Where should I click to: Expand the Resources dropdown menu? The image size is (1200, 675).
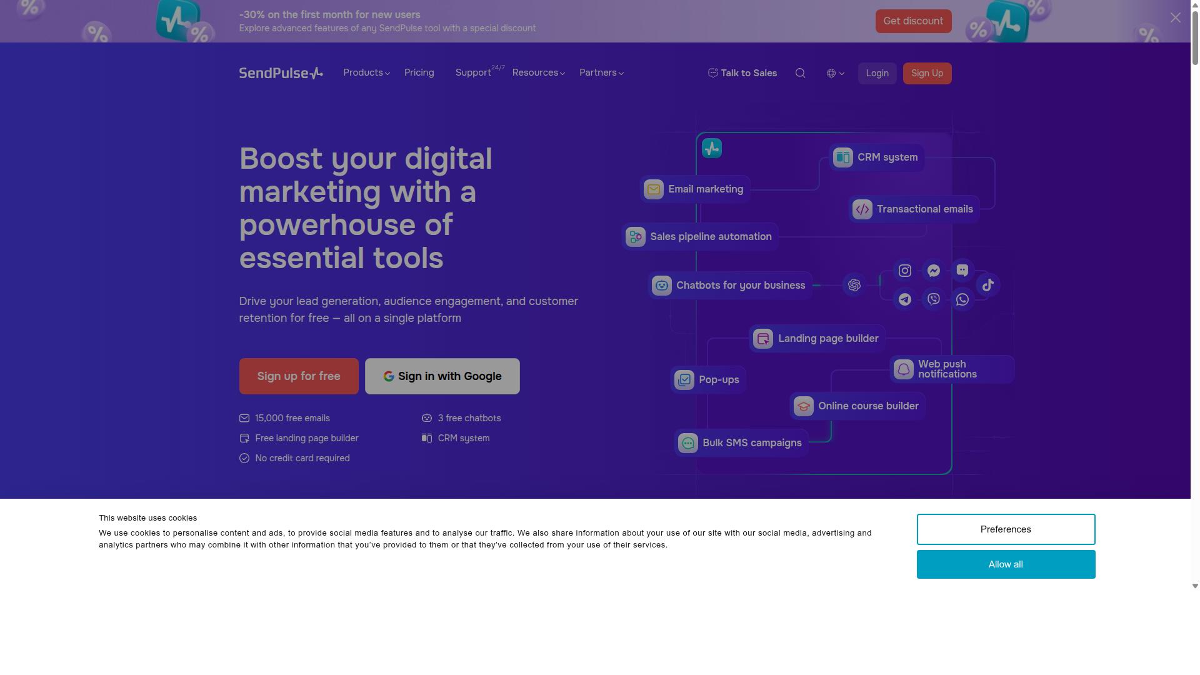tap(538, 73)
